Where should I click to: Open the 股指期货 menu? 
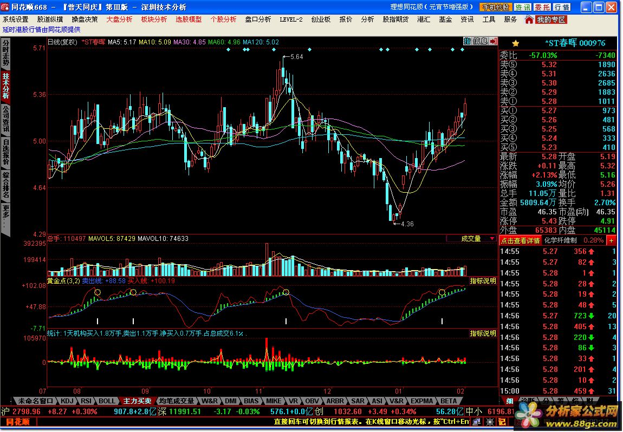click(x=395, y=19)
